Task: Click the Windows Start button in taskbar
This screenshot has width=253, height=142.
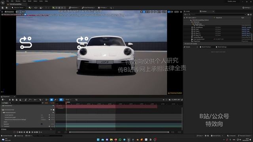Action: 98,140
